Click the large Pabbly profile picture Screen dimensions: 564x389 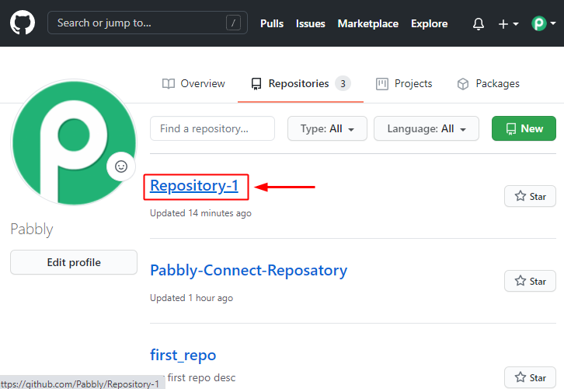click(74, 142)
